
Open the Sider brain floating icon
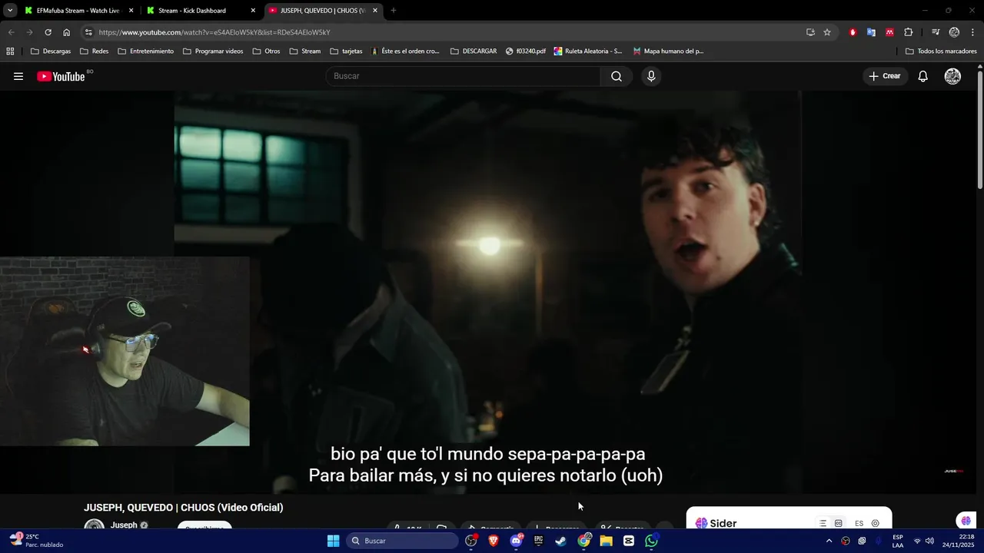(966, 521)
